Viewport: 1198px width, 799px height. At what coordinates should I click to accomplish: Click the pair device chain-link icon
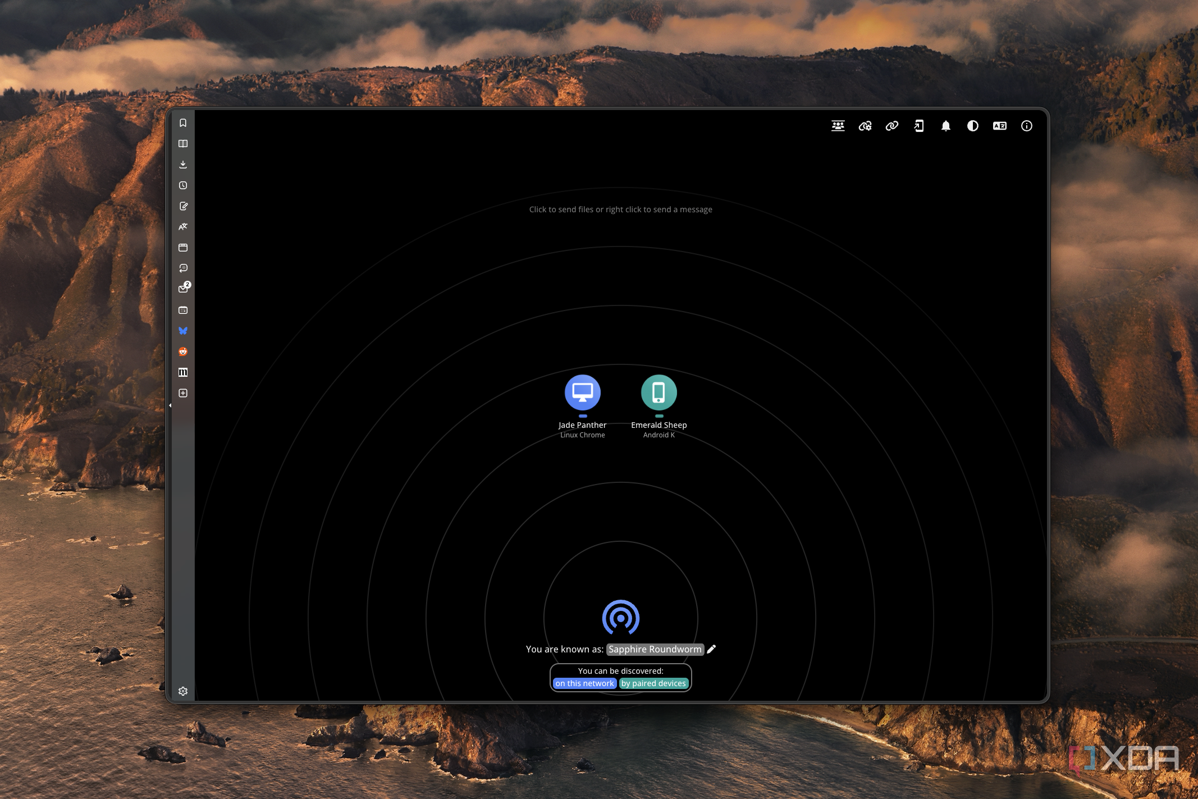coord(892,126)
